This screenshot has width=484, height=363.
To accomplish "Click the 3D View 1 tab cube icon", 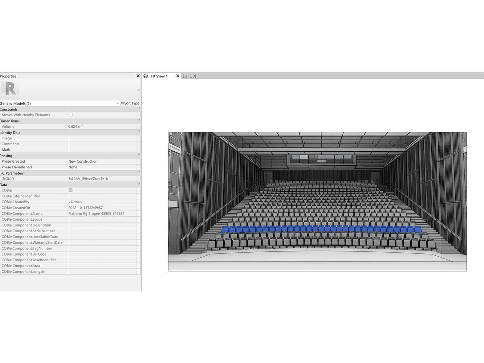I will click(x=146, y=76).
